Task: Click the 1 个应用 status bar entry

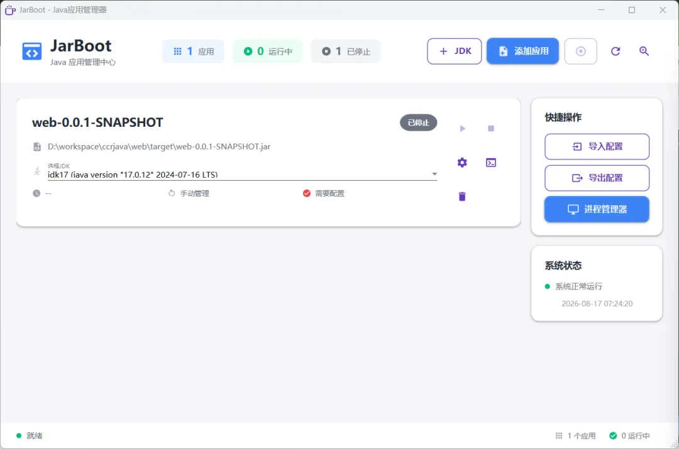Action: (575, 436)
